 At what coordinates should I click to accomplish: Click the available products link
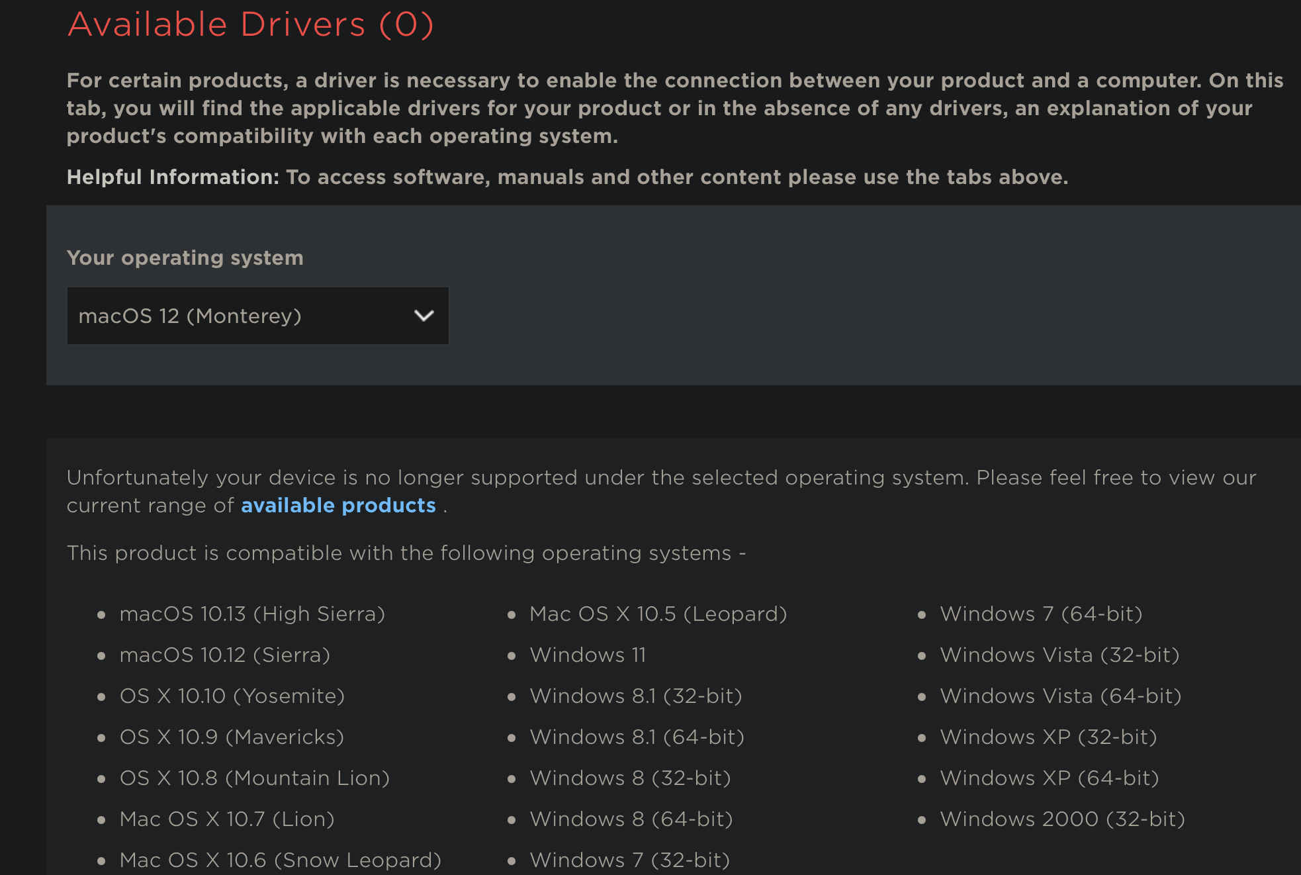tap(338, 506)
